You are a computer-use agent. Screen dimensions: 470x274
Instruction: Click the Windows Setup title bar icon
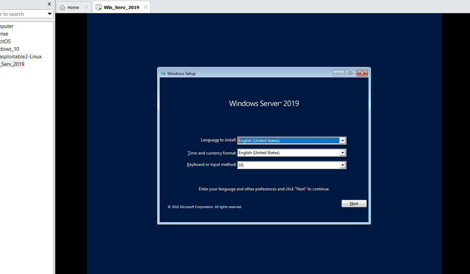click(x=163, y=73)
